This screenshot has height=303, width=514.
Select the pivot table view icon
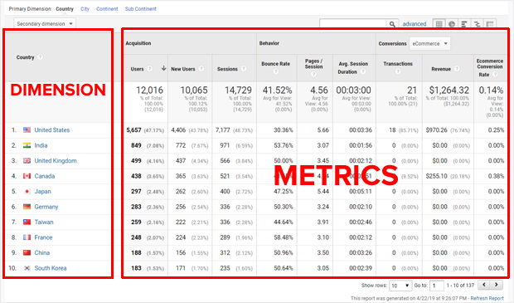(490, 24)
